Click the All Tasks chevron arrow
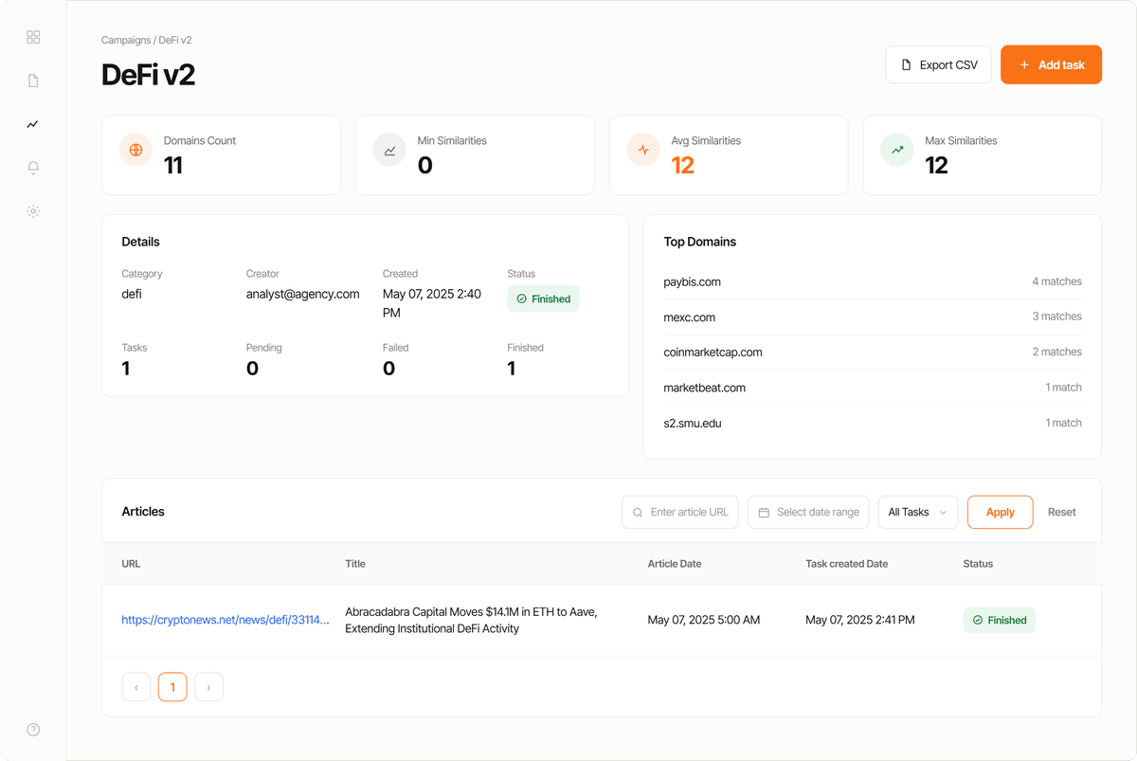The height and width of the screenshot is (761, 1137). click(943, 513)
